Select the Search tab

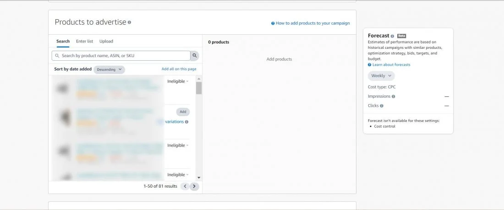coord(63,41)
